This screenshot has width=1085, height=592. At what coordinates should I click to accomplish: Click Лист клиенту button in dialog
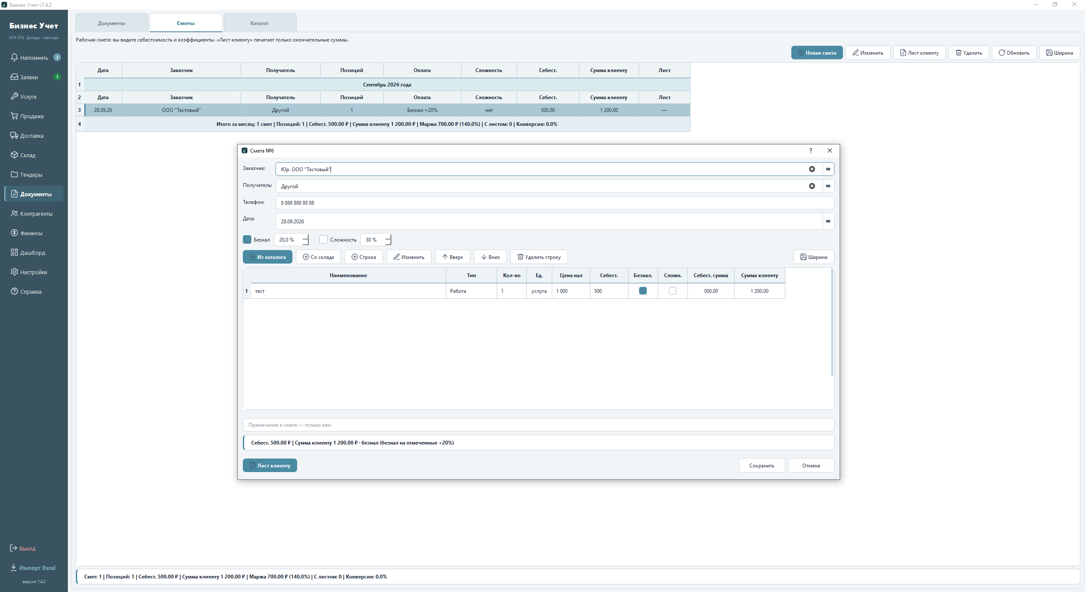270,465
